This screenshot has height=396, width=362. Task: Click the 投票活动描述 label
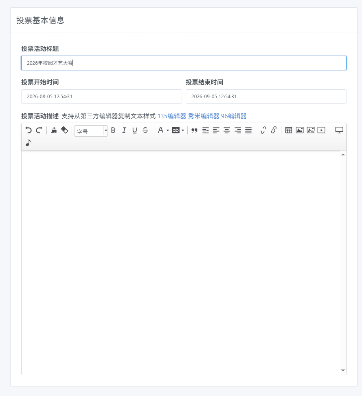[40, 116]
